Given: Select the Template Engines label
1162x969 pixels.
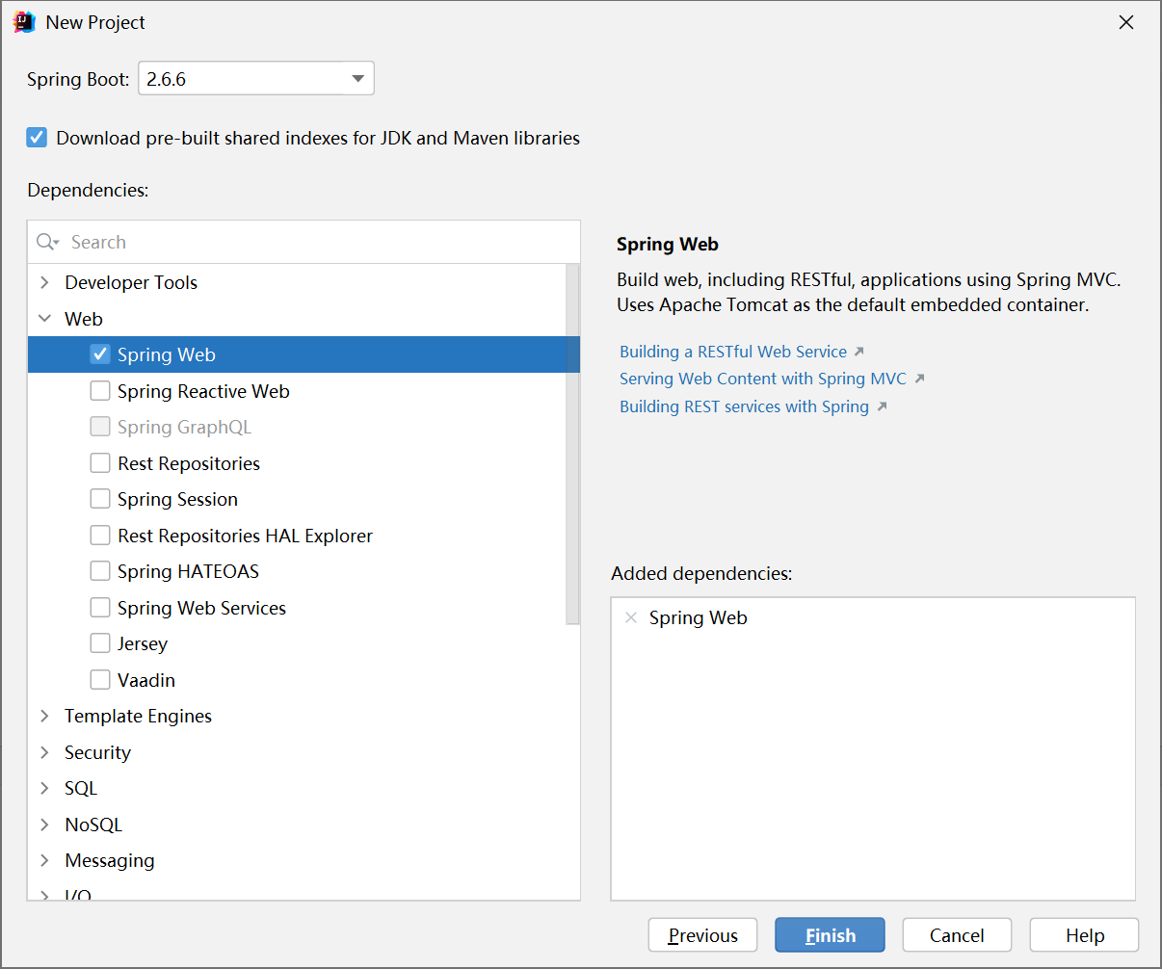Looking at the screenshot, I should click(x=138, y=716).
